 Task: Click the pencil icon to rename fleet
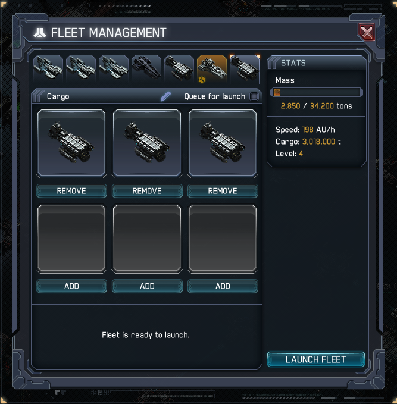click(x=165, y=96)
